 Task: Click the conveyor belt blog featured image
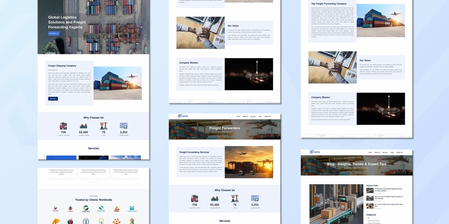(x=336, y=204)
